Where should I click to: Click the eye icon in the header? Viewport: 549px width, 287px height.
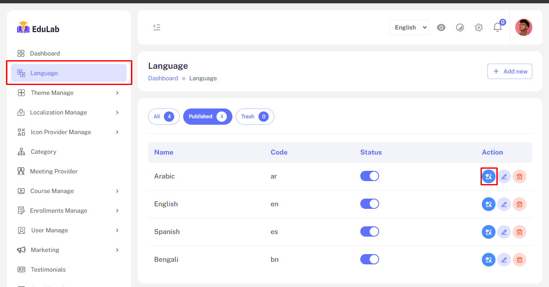point(441,27)
